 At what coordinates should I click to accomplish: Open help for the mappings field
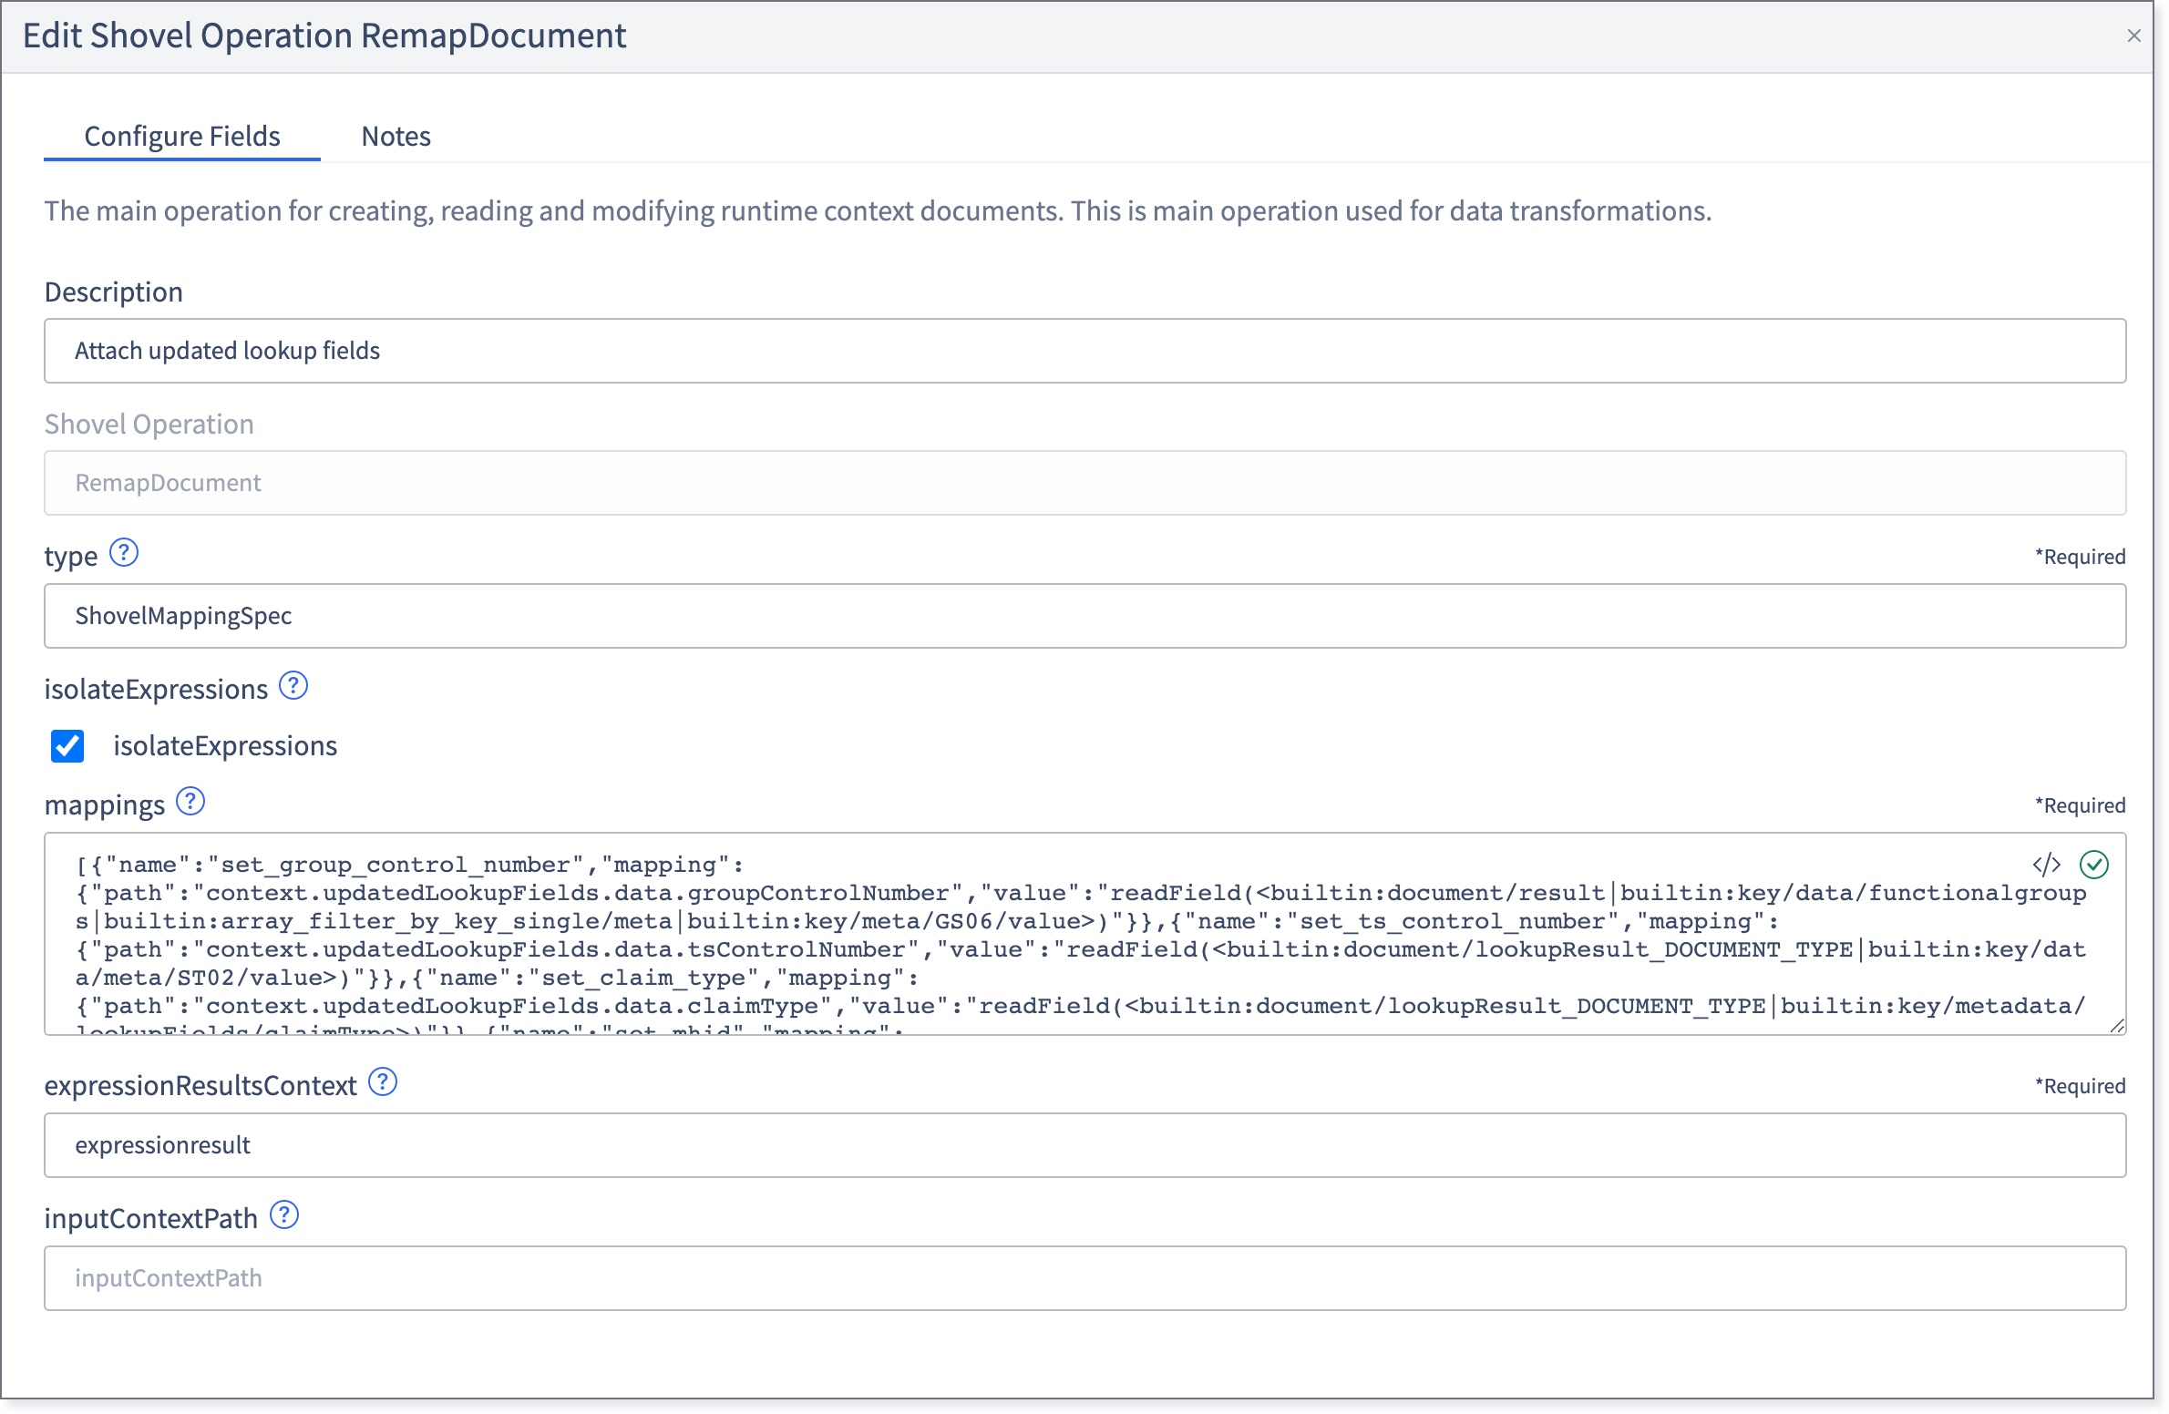click(x=190, y=802)
